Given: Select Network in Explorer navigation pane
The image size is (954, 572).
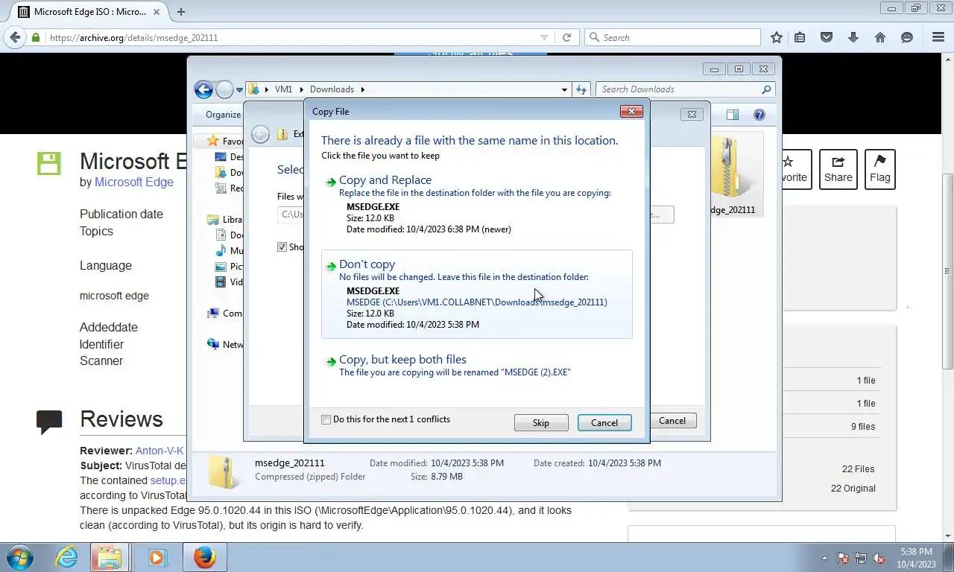Looking at the screenshot, I should coord(224,345).
